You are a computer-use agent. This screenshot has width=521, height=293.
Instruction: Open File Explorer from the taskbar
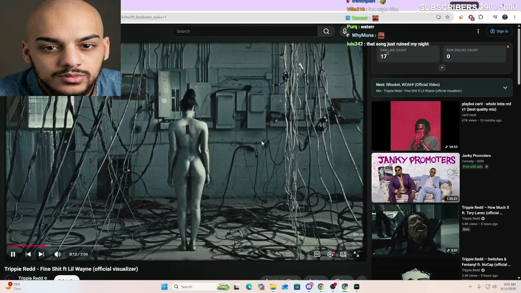pyautogui.click(x=273, y=287)
